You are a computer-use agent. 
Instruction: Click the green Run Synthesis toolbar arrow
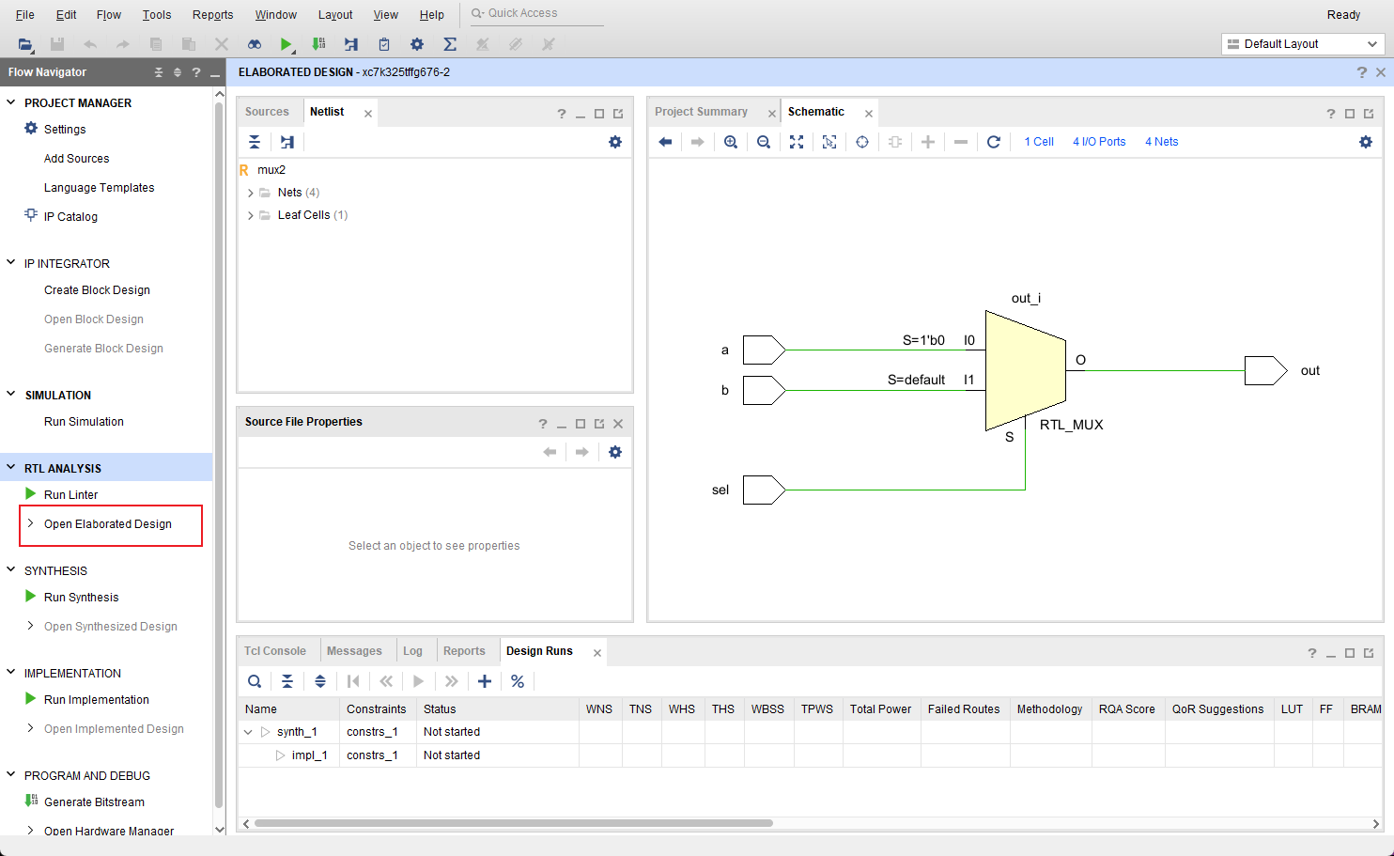coord(286,44)
